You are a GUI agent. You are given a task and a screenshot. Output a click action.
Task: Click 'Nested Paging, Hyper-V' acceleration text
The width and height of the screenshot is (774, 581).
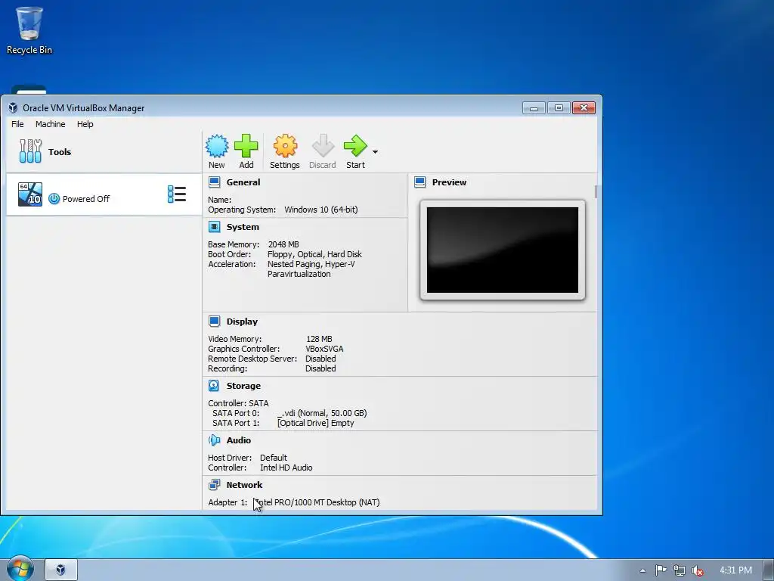pyautogui.click(x=311, y=264)
